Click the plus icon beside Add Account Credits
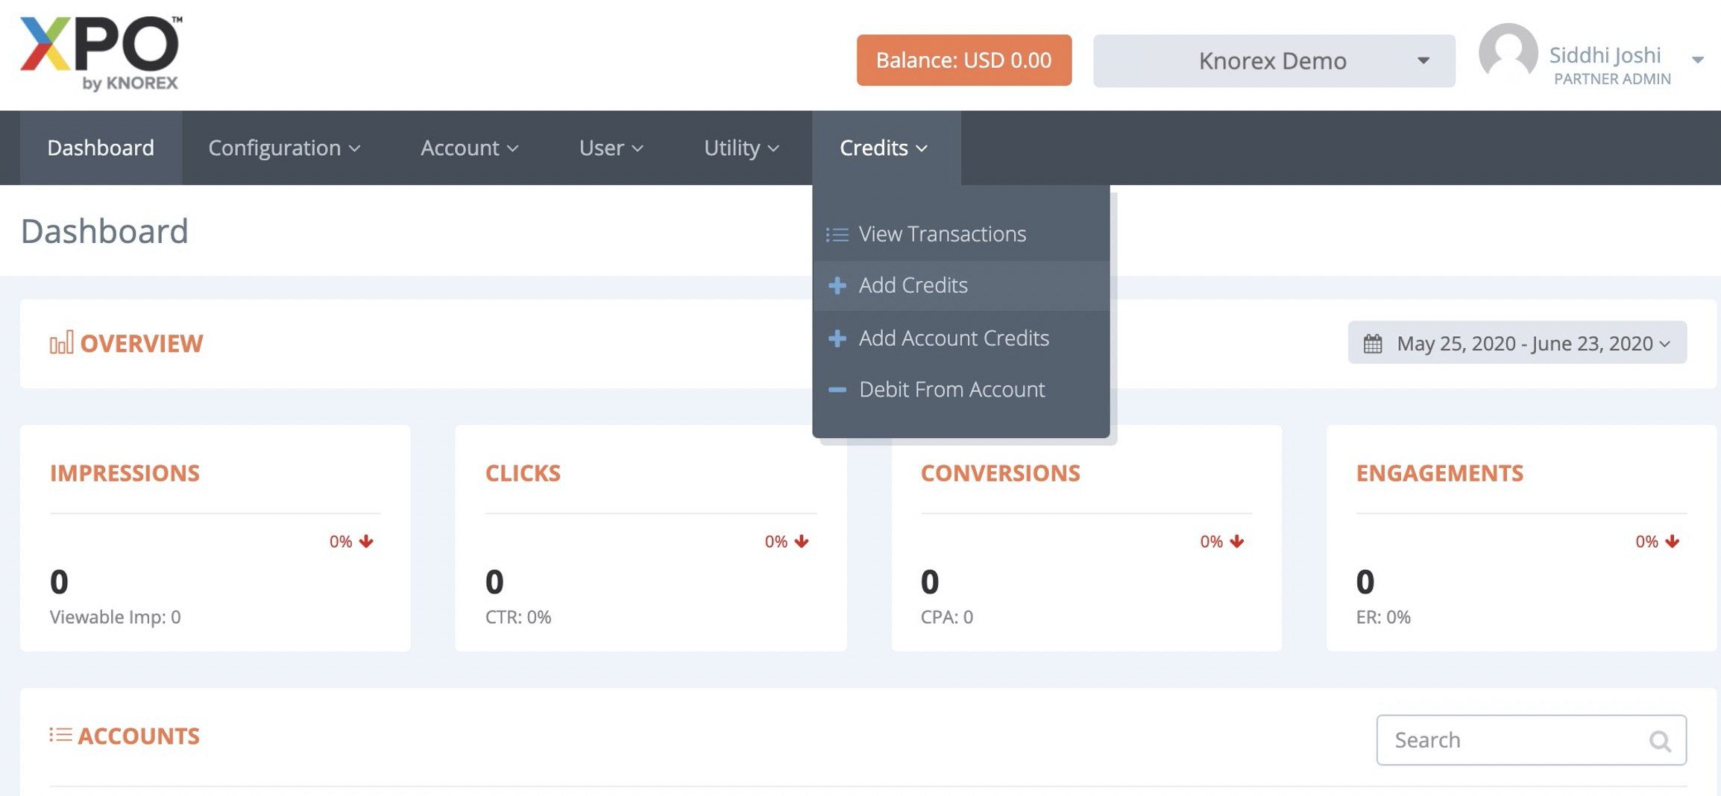Screen dimensions: 1721x796 pyautogui.click(x=837, y=338)
